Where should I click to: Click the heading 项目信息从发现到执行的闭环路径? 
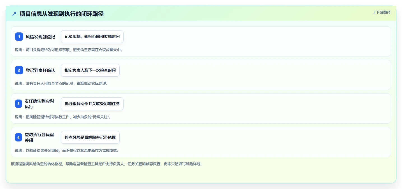(62, 14)
